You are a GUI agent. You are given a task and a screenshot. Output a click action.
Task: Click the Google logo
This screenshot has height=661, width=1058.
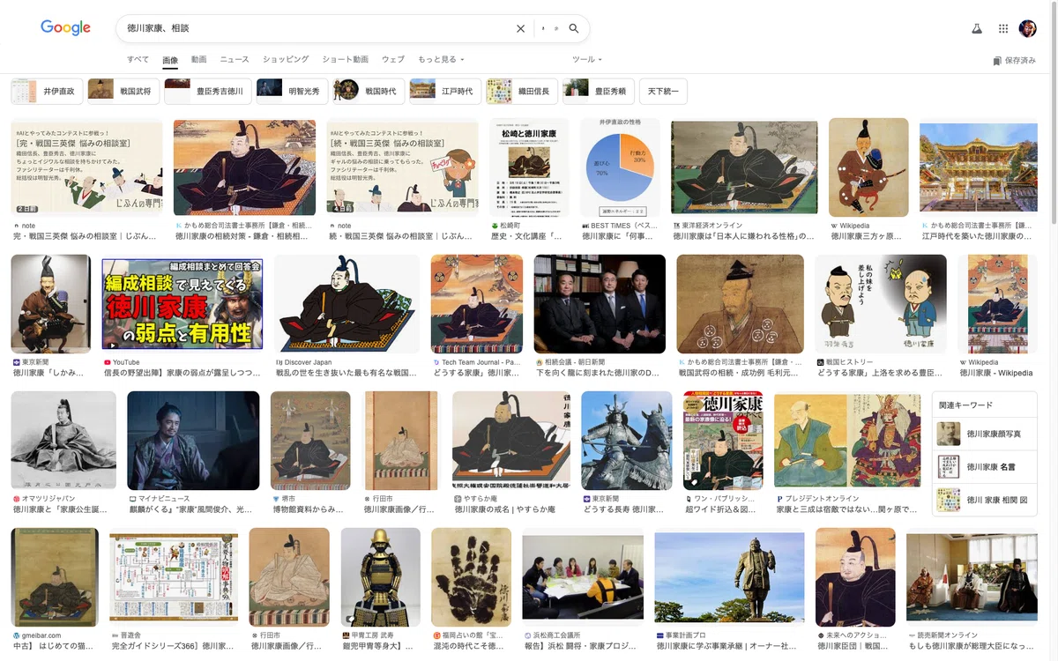[65, 28]
